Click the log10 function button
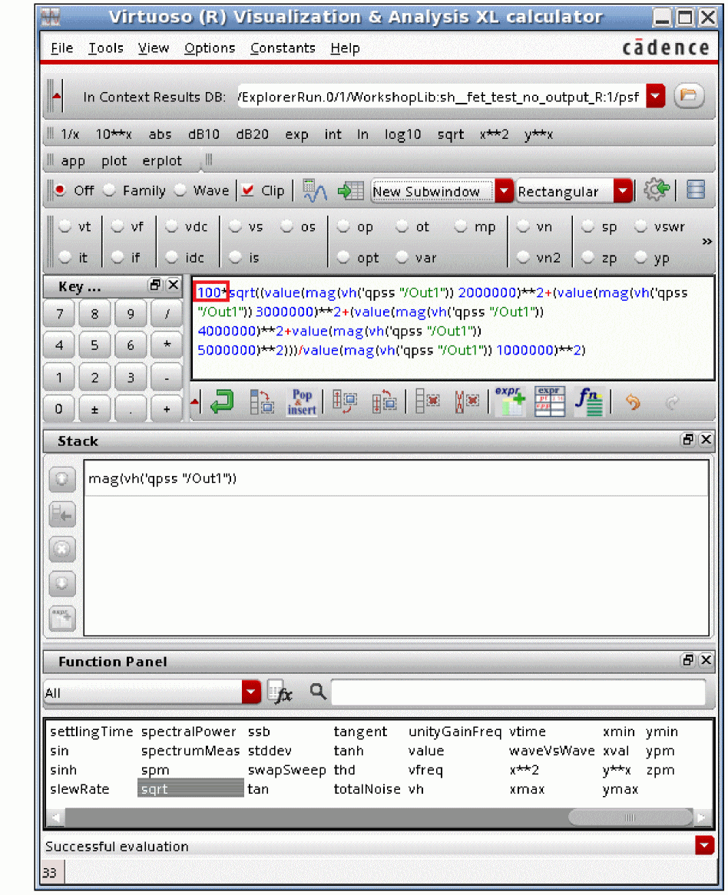 (402, 134)
